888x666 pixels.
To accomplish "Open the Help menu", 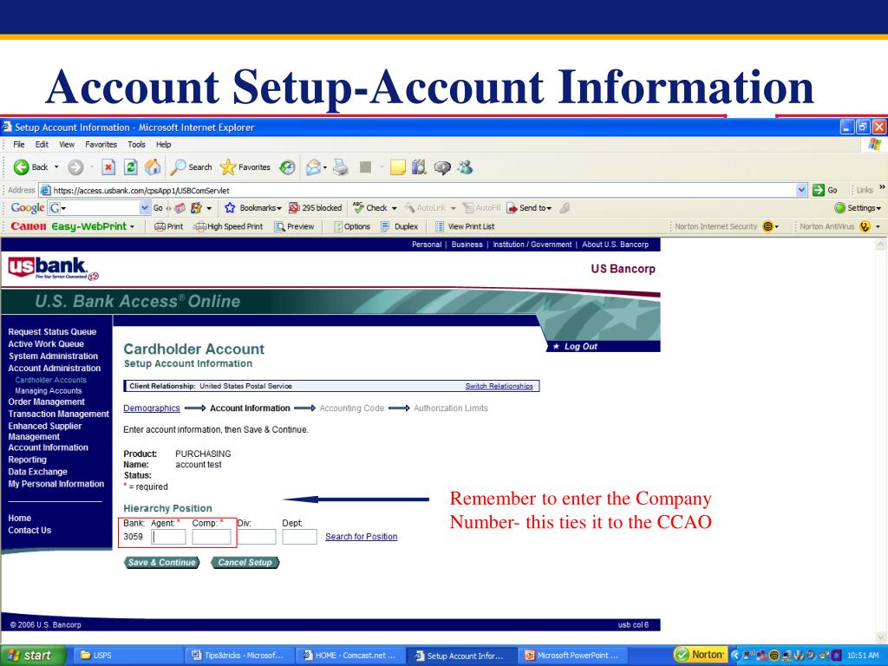I will click(164, 145).
